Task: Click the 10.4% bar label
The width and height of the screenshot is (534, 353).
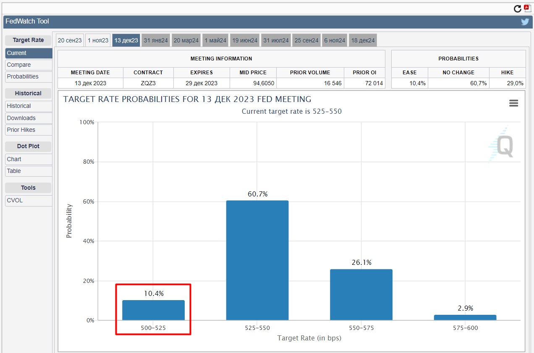Action: pos(154,293)
